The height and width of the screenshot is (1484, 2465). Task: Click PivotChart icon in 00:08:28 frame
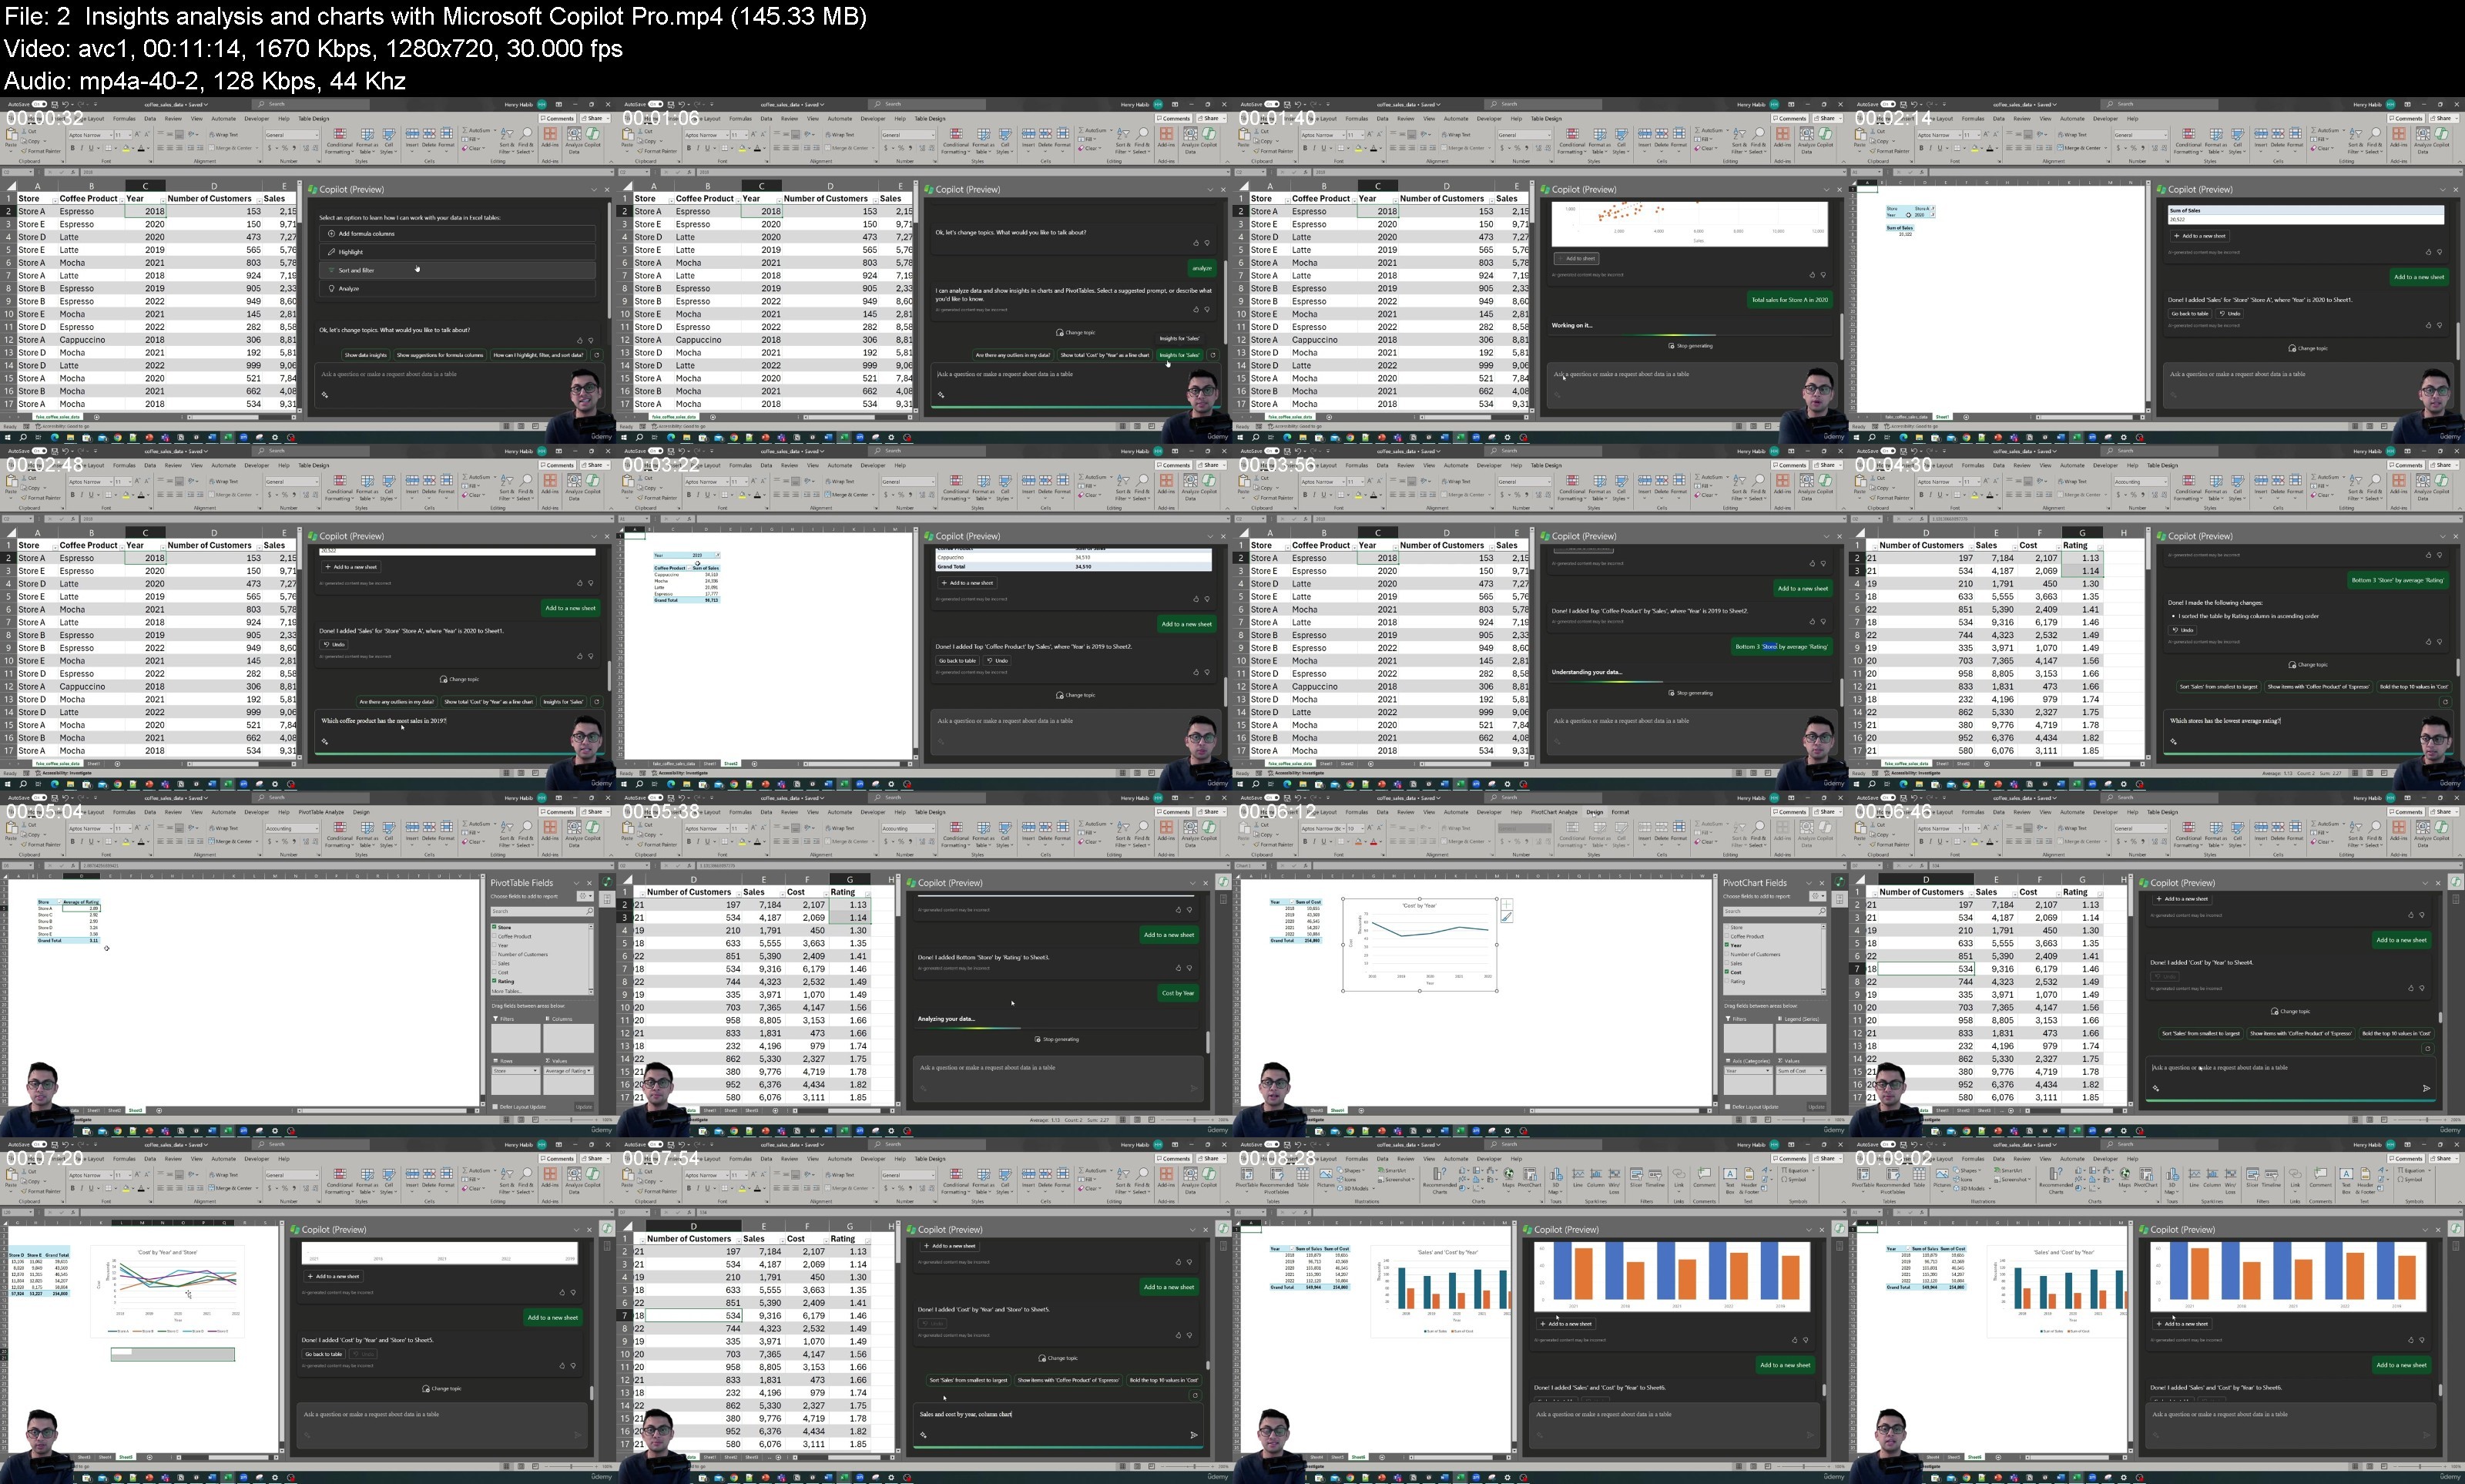[1529, 1174]
